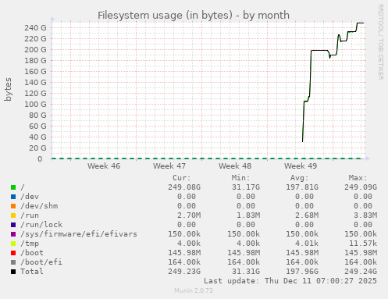388x299 pixels.
Task: Click the '20 G' y-axis label
Action: pos(37,148)
